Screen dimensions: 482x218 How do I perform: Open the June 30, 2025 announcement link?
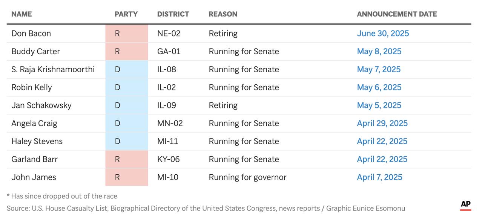click(x=383, y=34)
